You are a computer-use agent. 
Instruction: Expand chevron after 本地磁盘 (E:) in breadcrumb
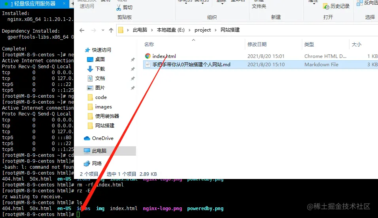[189, 30]
